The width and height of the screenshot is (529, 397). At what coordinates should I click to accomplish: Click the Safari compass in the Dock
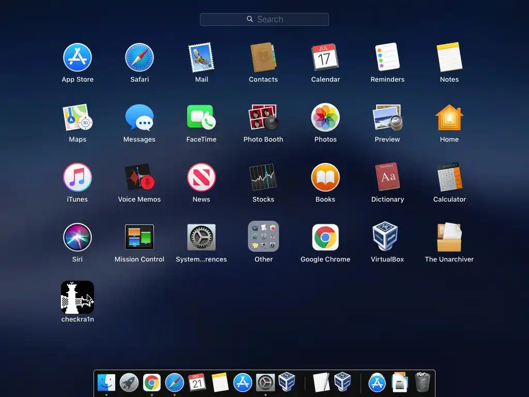click(x=175, y=383)
